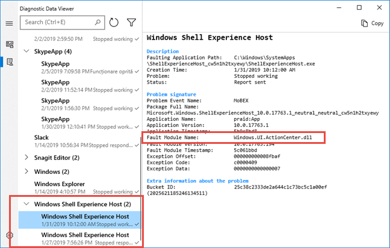
Task: Open the filter funnel icon
Action: click(131, 22)
